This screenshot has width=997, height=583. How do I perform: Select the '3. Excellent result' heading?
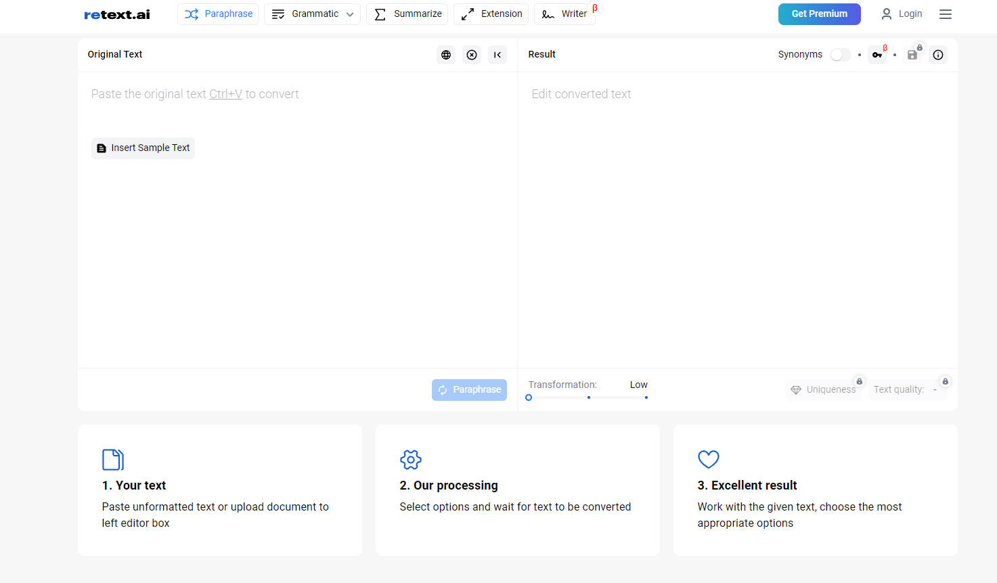[x=747, y=485]
